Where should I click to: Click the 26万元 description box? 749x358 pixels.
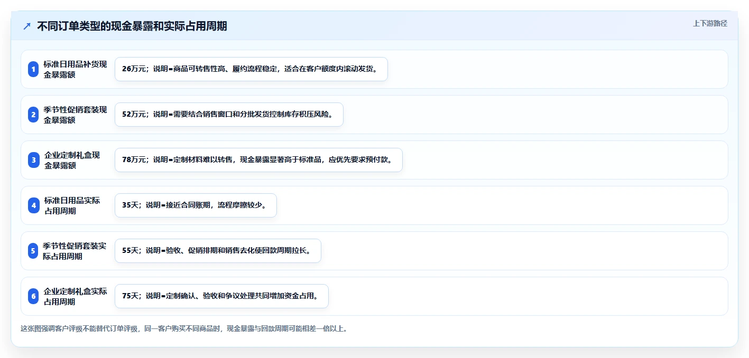pyautogui.click(x=251, y=69)
